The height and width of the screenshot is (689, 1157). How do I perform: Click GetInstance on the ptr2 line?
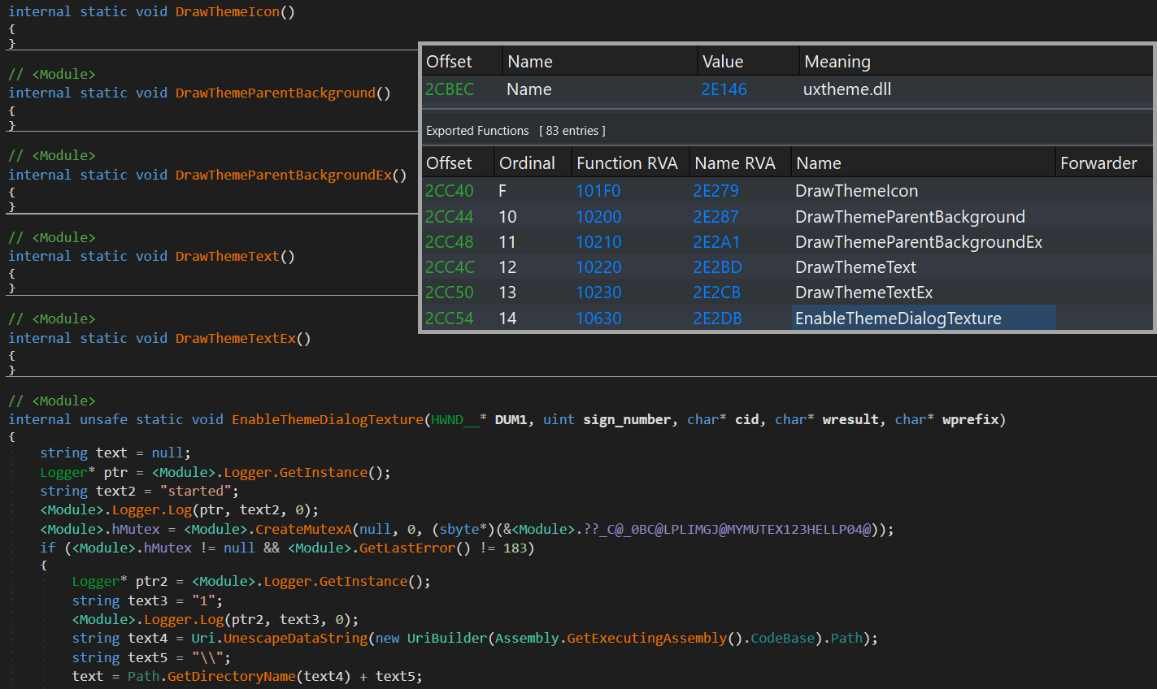click(363, 581)
